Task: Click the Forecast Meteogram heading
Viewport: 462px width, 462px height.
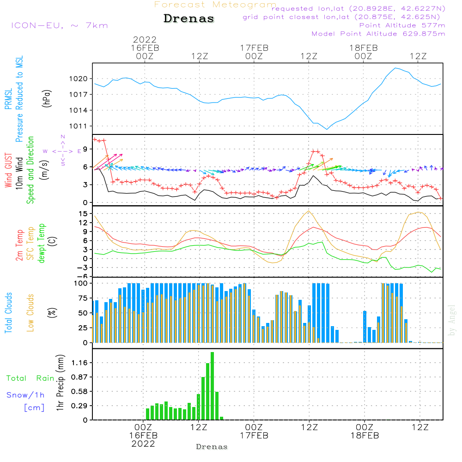Action: [215, 5]
